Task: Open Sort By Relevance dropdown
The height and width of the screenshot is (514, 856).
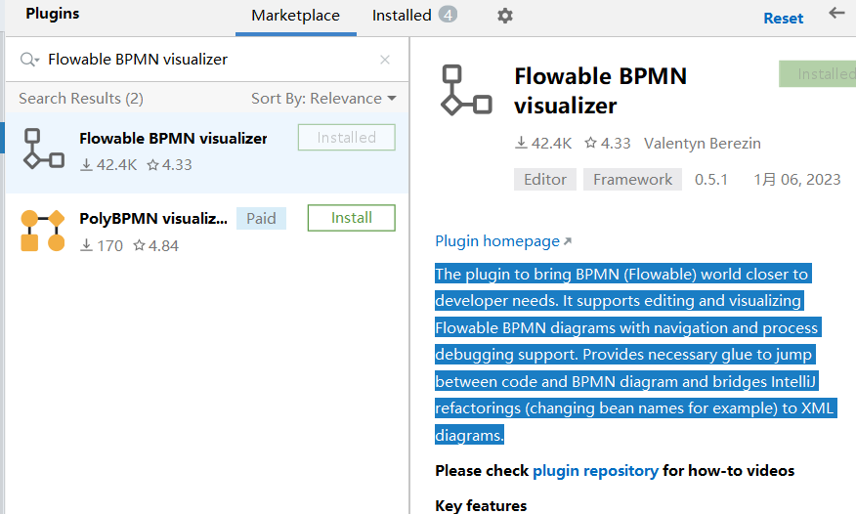Action: 323,99
